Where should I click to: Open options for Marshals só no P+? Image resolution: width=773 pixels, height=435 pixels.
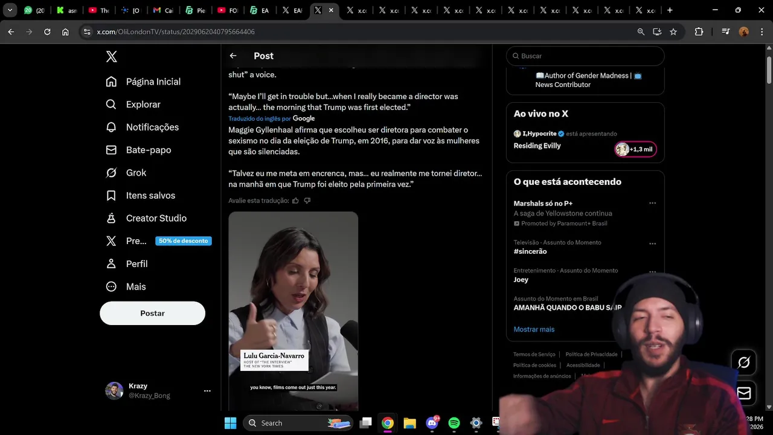pos(652,204)
